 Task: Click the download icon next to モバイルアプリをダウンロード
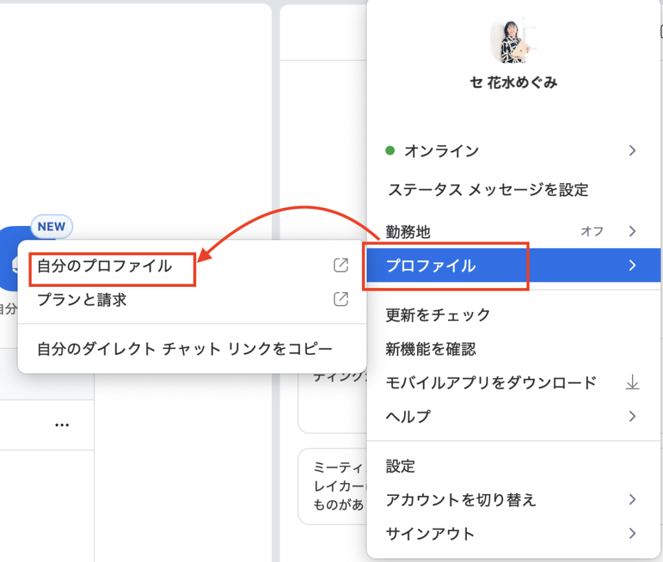(x=632, y=383)
